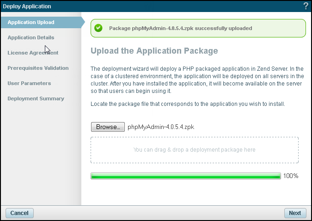The image size is (312, 221).
Task: Click the Next button
Action: tap(294, 213)
